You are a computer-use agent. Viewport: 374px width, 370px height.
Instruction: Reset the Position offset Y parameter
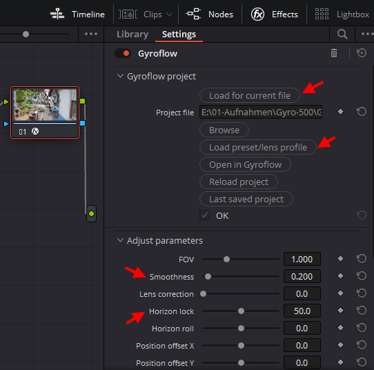362,362
